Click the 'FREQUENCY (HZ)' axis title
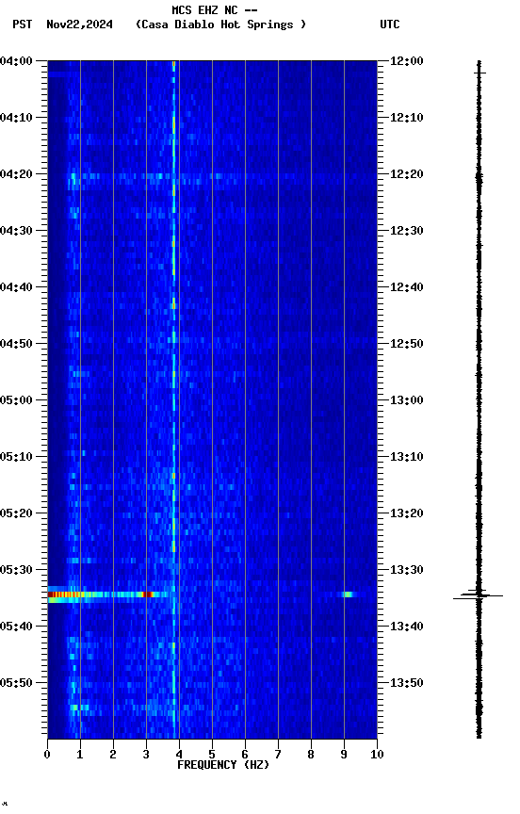 (223, 765)
